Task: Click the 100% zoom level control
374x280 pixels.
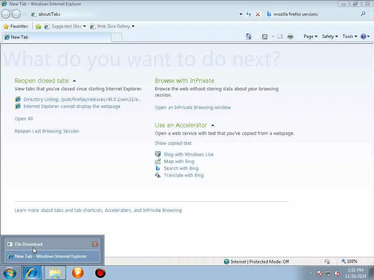Action: pyautogui.click(x=350, y=261)
